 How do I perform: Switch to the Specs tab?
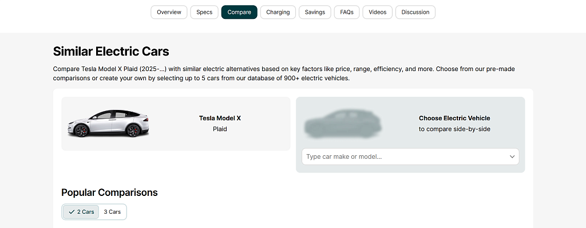(x=204, y=12)
